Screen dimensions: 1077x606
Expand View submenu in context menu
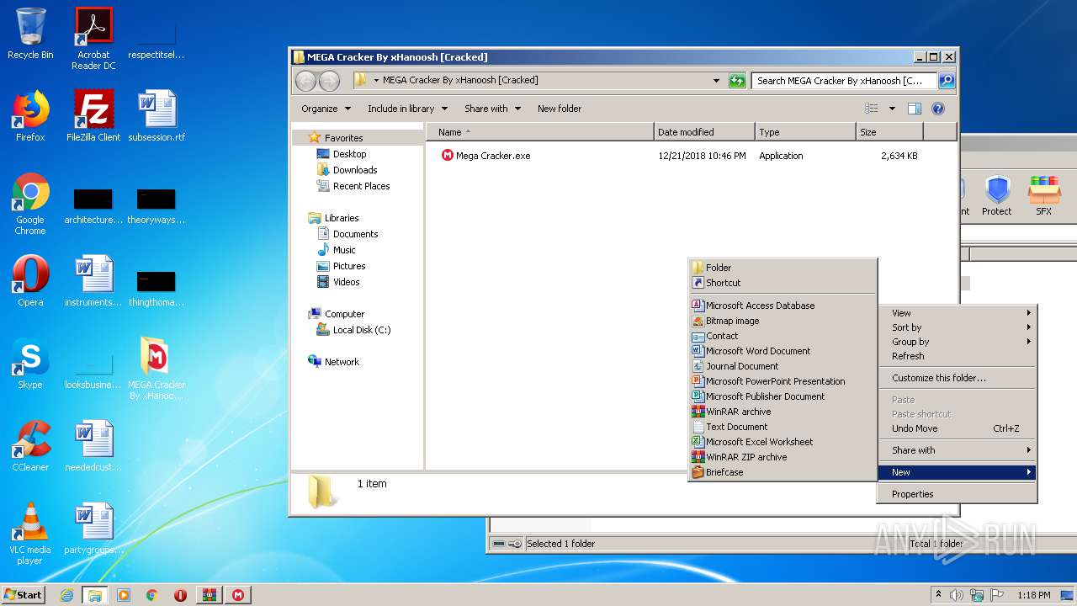click(x=958, y=313)
